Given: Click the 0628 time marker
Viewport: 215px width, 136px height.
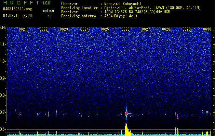Looking at the screenshot, I should tap(166, 29).
